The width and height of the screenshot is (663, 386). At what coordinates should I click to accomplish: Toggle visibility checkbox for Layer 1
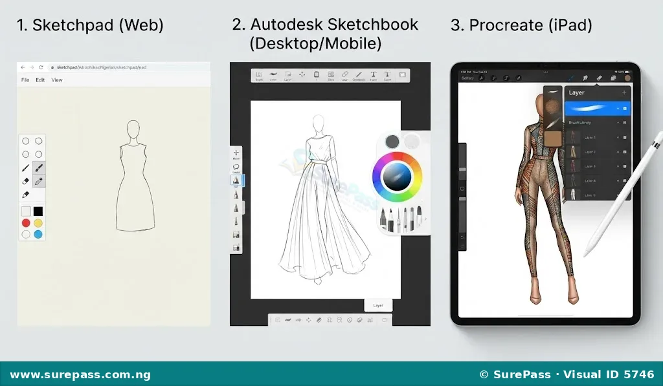625,138
